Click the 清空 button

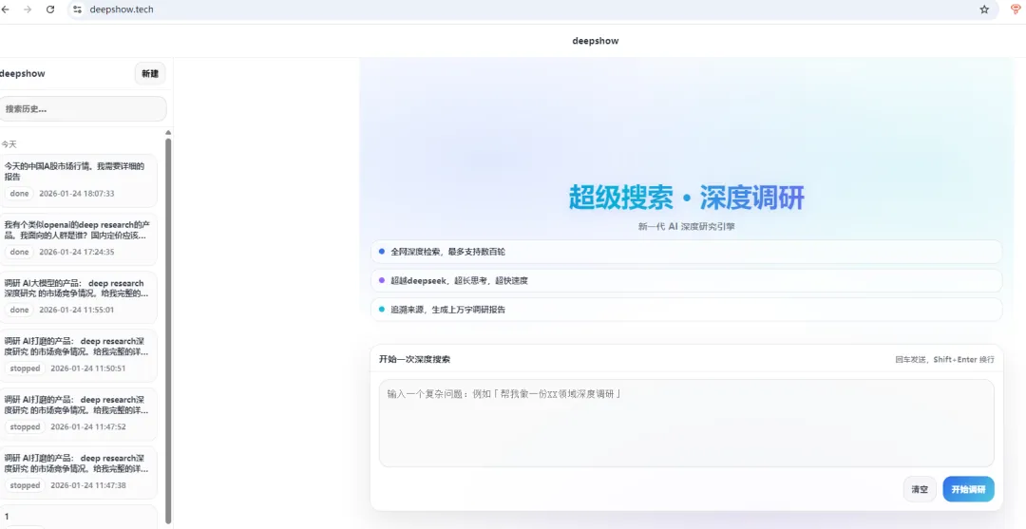coord(920,489)
